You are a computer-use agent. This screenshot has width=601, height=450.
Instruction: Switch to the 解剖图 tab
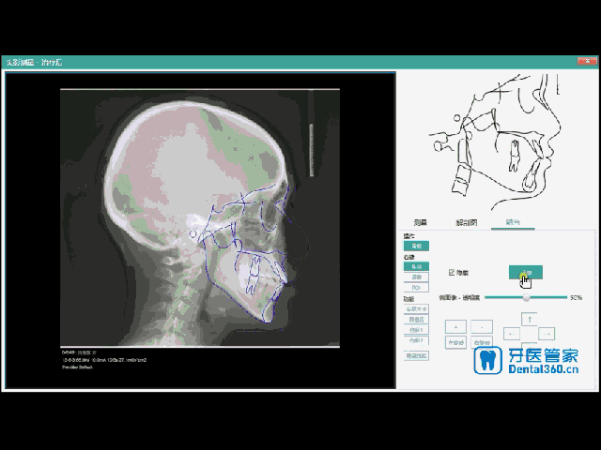pyautogui.click(x=467, y=222)
